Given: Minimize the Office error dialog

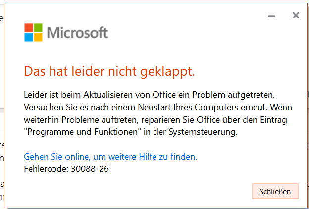Looking at the screenshot, I should (x=271, y=16).
